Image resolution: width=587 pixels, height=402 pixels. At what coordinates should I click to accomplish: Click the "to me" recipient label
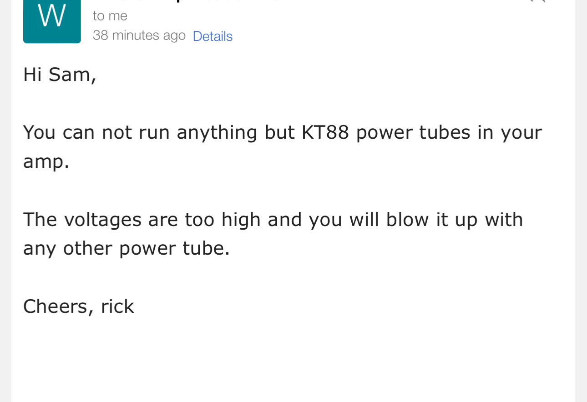[110, 16]
